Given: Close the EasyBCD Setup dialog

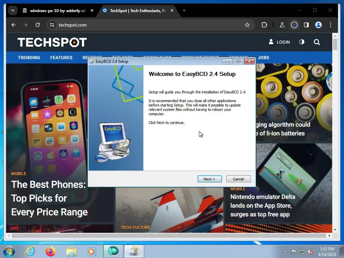Looking at the screenshot, I should [x=250, y=61].
